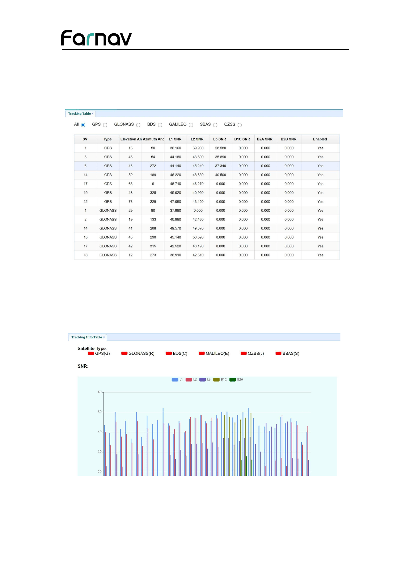Sort by the B2A SNR column header
Screen dimensions: 409x579
(265, 139)
